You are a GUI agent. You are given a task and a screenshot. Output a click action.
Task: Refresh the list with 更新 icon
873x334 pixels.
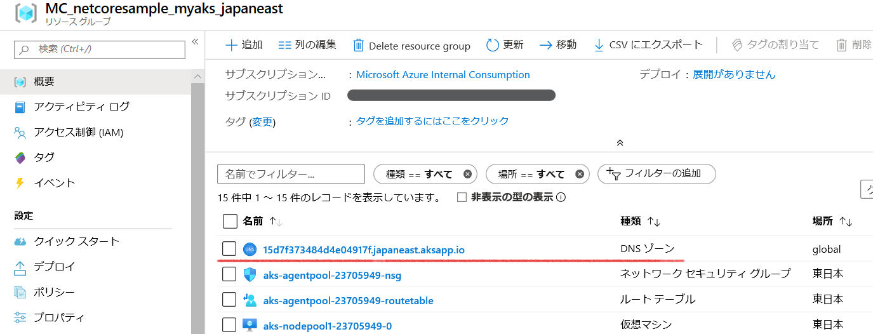[x=493, y=45]
